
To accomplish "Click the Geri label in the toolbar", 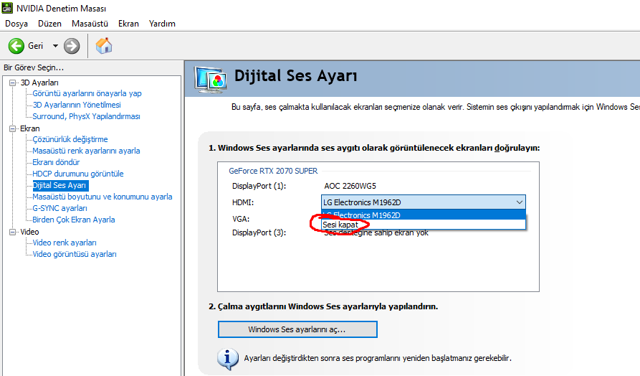I will click(36, 46).
